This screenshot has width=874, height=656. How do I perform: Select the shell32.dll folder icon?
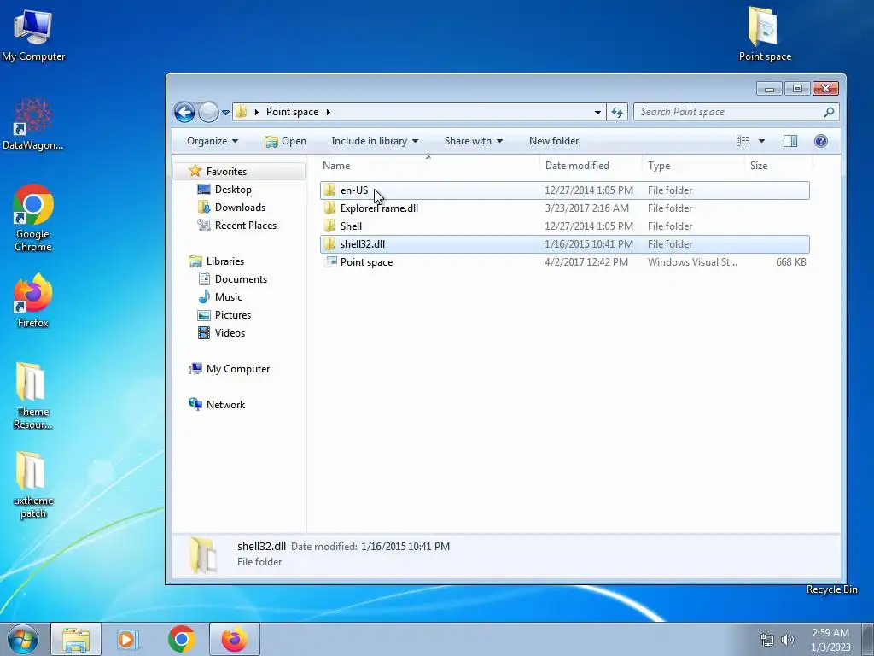click(x=329, y=243)
